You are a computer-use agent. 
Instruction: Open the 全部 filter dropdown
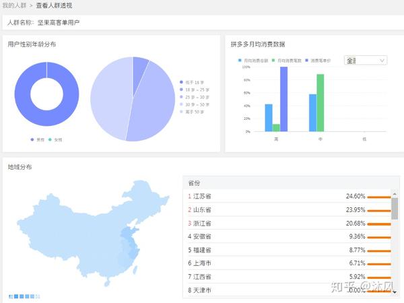click(x=366, y=61)
